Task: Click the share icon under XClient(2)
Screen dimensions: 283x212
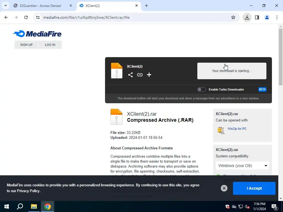Action: (130, 75)
